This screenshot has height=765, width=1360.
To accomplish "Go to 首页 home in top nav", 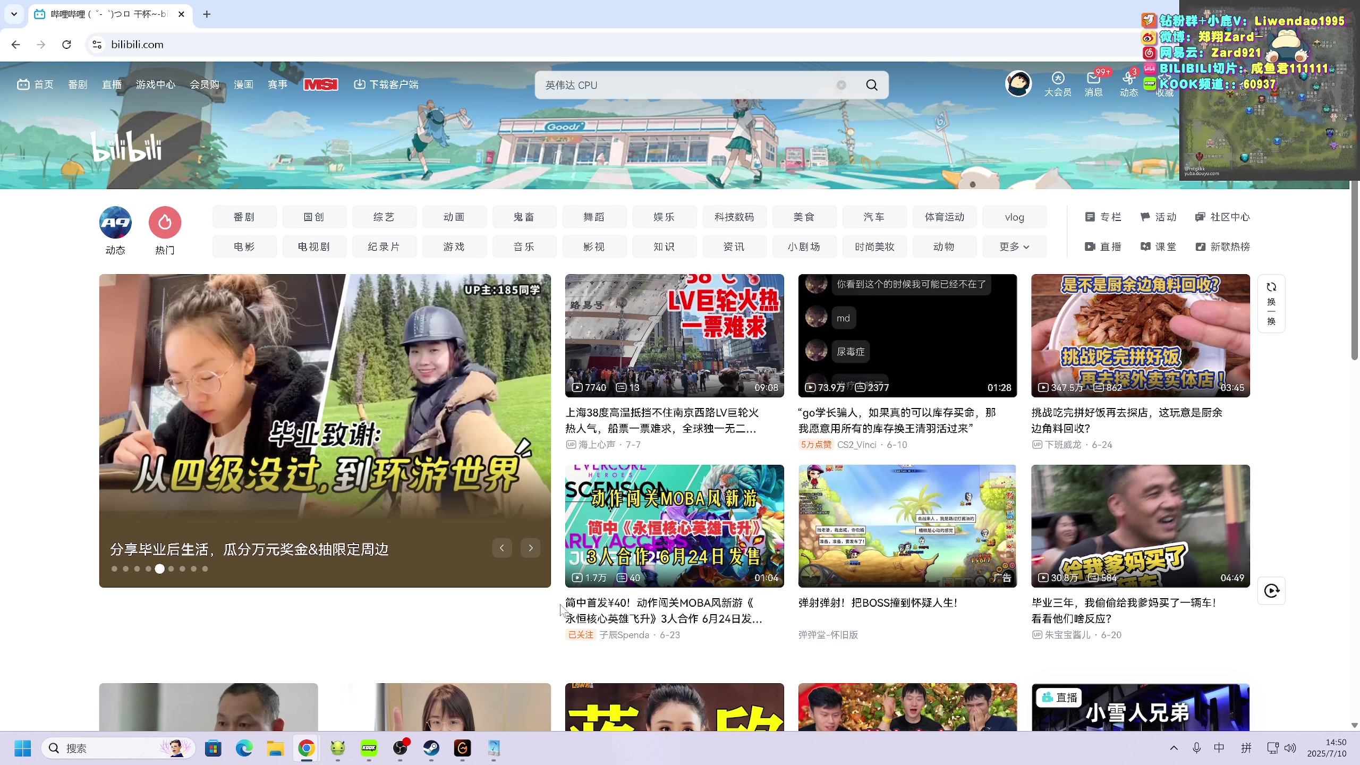I will click(x=36, y=84).
